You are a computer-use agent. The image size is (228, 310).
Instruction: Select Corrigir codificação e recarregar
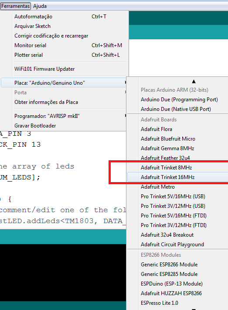point(65,36)
